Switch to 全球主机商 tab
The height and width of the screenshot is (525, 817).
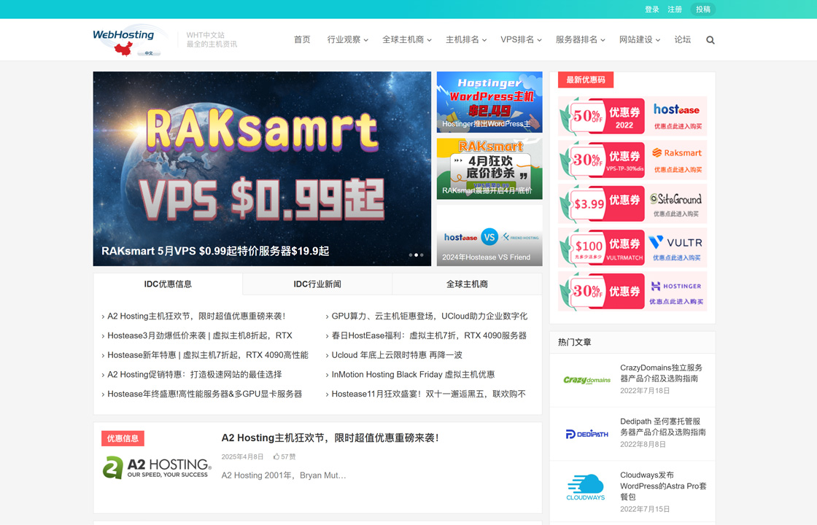coord(468,284)
